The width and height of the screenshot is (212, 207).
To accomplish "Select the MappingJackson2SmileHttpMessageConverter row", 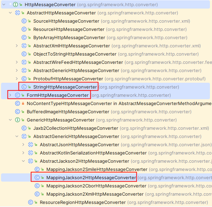I will tap(105, 170).
